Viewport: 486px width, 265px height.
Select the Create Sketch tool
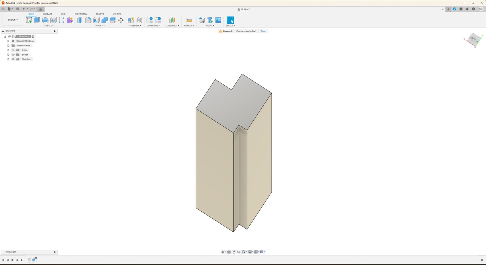[x=29, y=20]
